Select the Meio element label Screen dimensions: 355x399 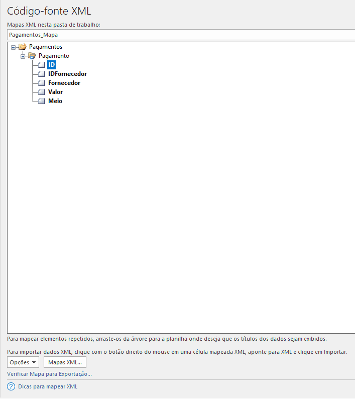coord(55,101)
